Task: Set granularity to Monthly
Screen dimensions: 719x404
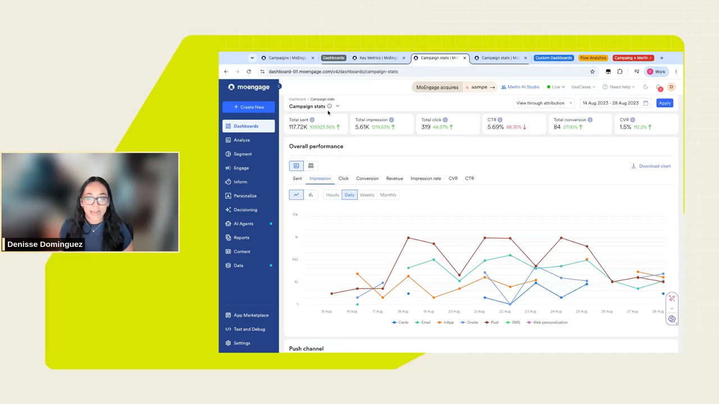Action: [x=388, y=195]
